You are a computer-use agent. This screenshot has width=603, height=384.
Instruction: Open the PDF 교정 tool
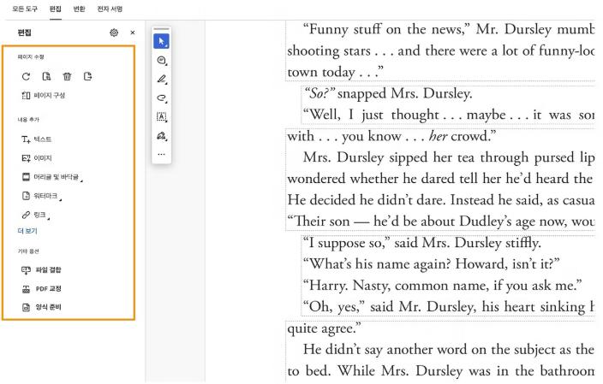(41, 288)
